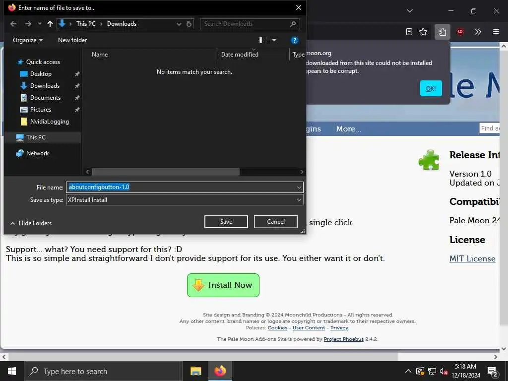Refresh the Downloads folder listing
The height and width of the screenshot is (381, 508).
189,24
